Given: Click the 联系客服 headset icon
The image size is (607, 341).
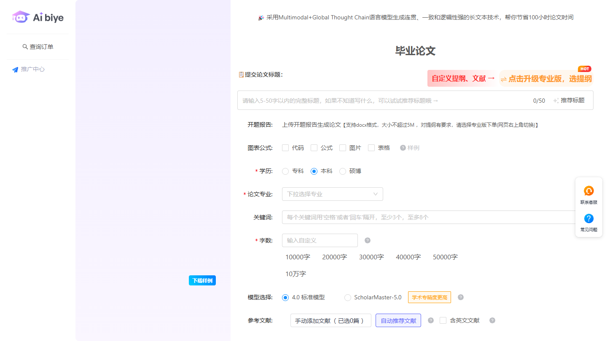Looking at the screenshot, I should tap(589, 191).
